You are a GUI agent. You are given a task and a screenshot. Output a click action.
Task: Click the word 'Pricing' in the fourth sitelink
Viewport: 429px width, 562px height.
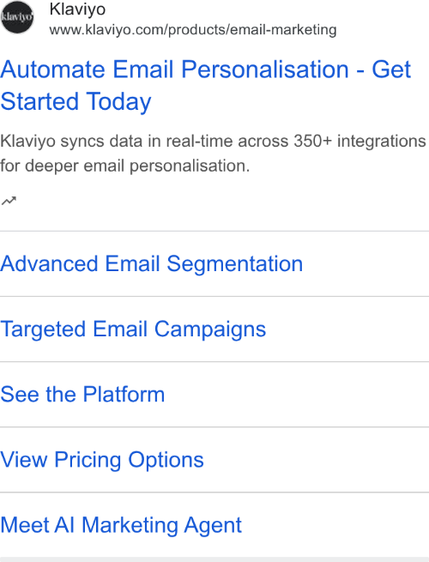click(x=88, y=460)
